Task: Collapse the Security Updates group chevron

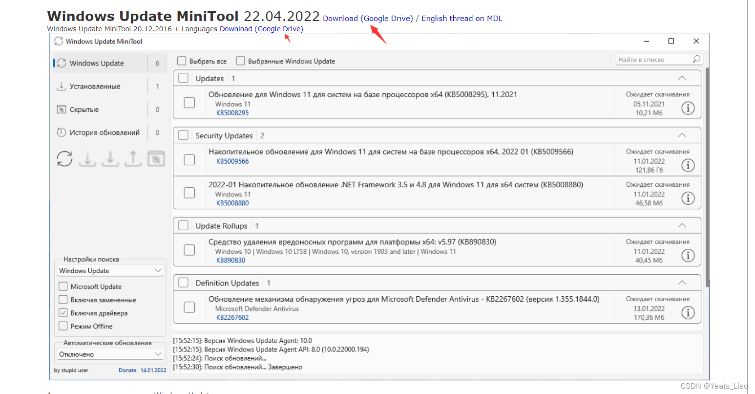Action: point(682,135)
